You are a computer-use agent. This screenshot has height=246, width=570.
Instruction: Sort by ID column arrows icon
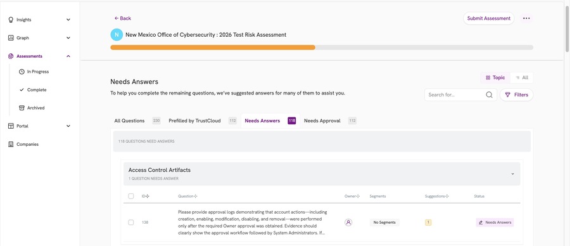[x=148, y=196]
